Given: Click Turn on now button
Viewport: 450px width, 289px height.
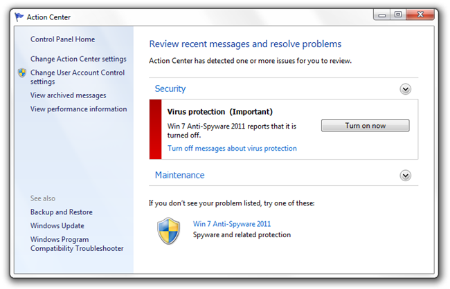Looking at the screenshot, I should point(365,126).
